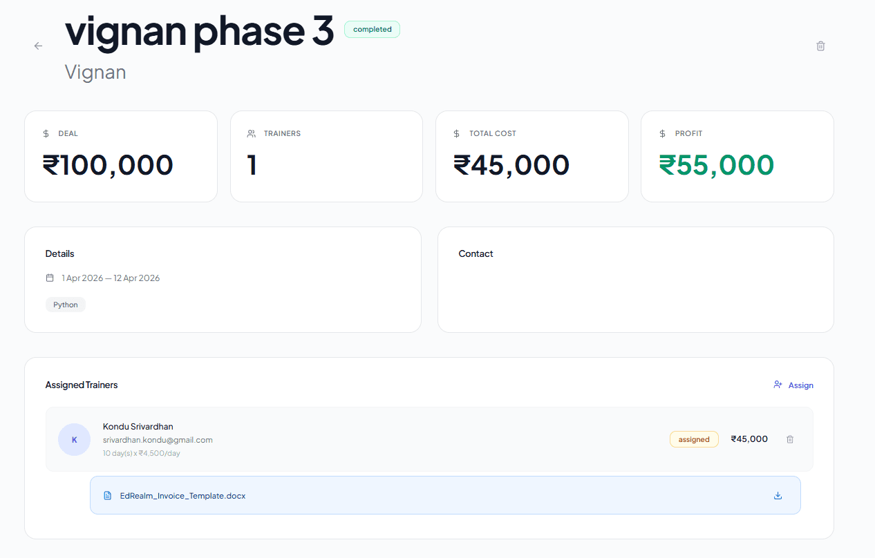Click the dollar icon on the PROFIT card
Screen dimensions: 875x558
pos(664,133)
